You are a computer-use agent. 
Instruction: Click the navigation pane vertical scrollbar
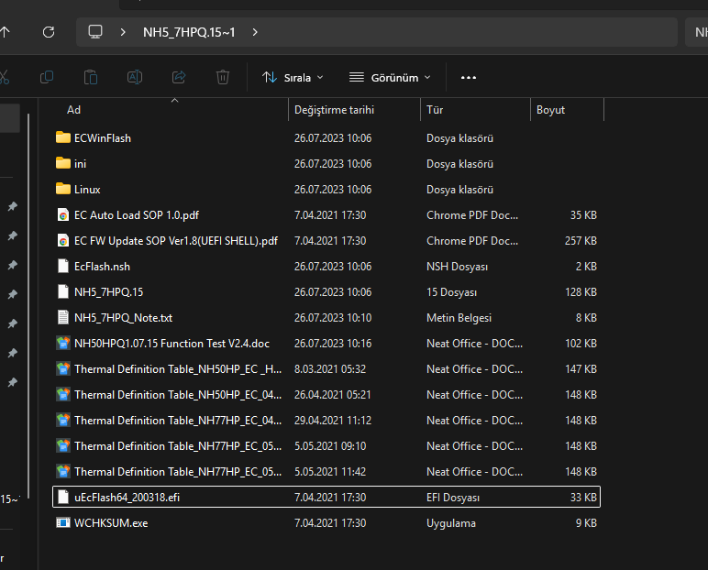coord(28,306)
